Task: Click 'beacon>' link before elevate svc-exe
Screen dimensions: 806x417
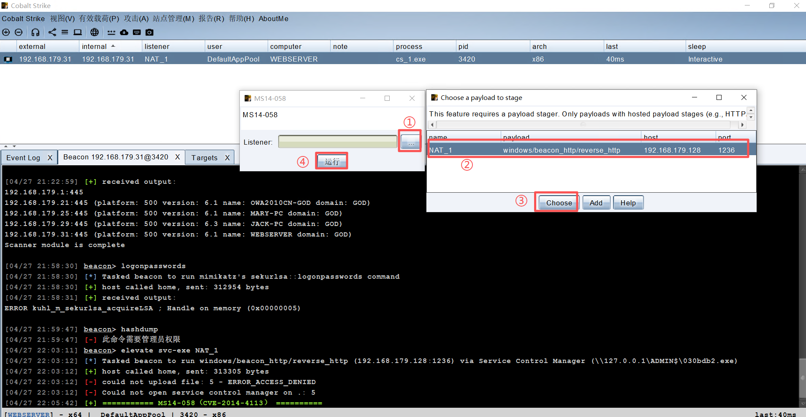Action: click(100, 350)
